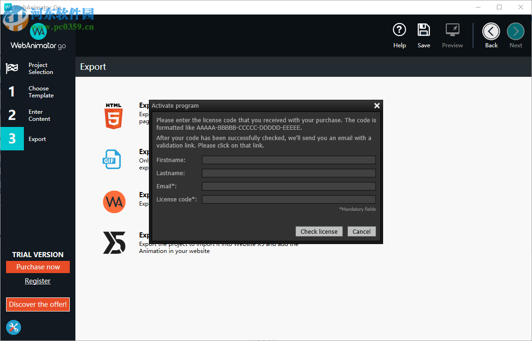Click the Website X5 export icon
The height and width of the screenshot is (341, 532).
114,242
